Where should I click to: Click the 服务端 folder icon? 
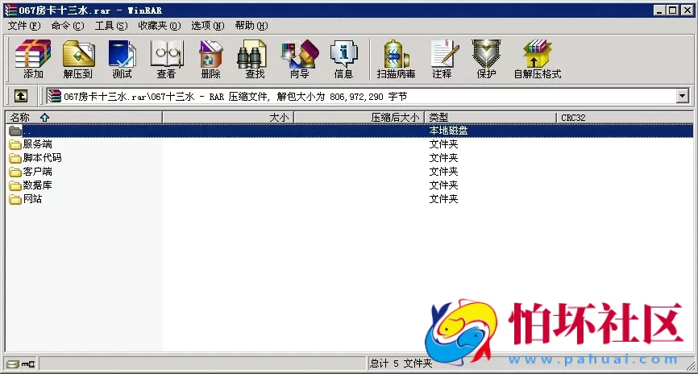coord(15,145)
